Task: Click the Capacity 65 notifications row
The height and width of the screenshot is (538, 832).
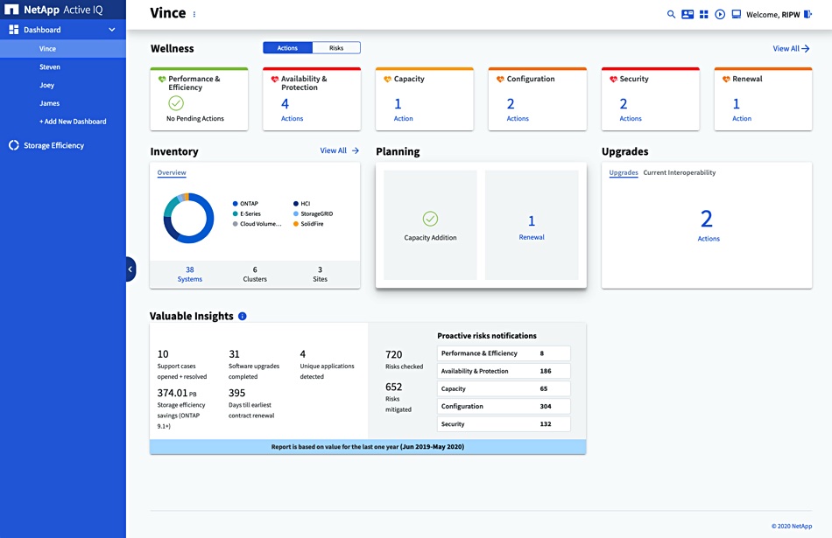Action: [x=504, y=388]
